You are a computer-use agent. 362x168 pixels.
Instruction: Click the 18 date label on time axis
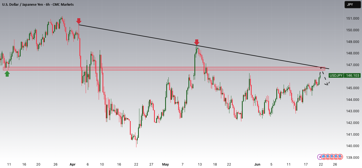click(215, 164)
